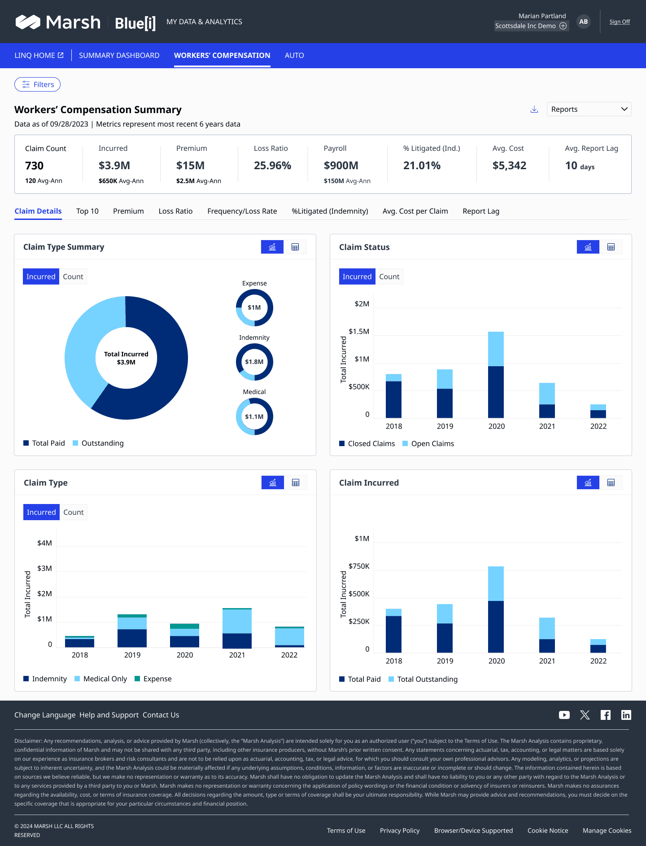Screen dimensions: 646x846
Task: Click the Indemnity $1.8M mini donut
Action: (254, 362)
